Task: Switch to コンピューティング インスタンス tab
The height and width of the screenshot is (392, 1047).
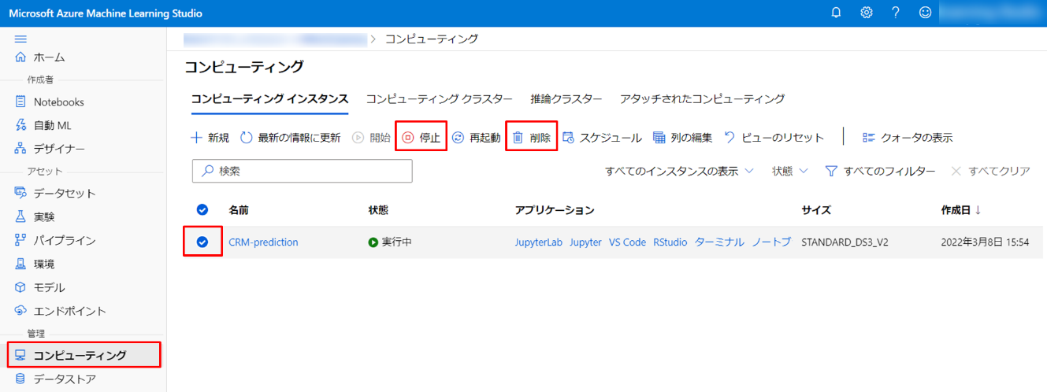Action: (x=269, y=99)
